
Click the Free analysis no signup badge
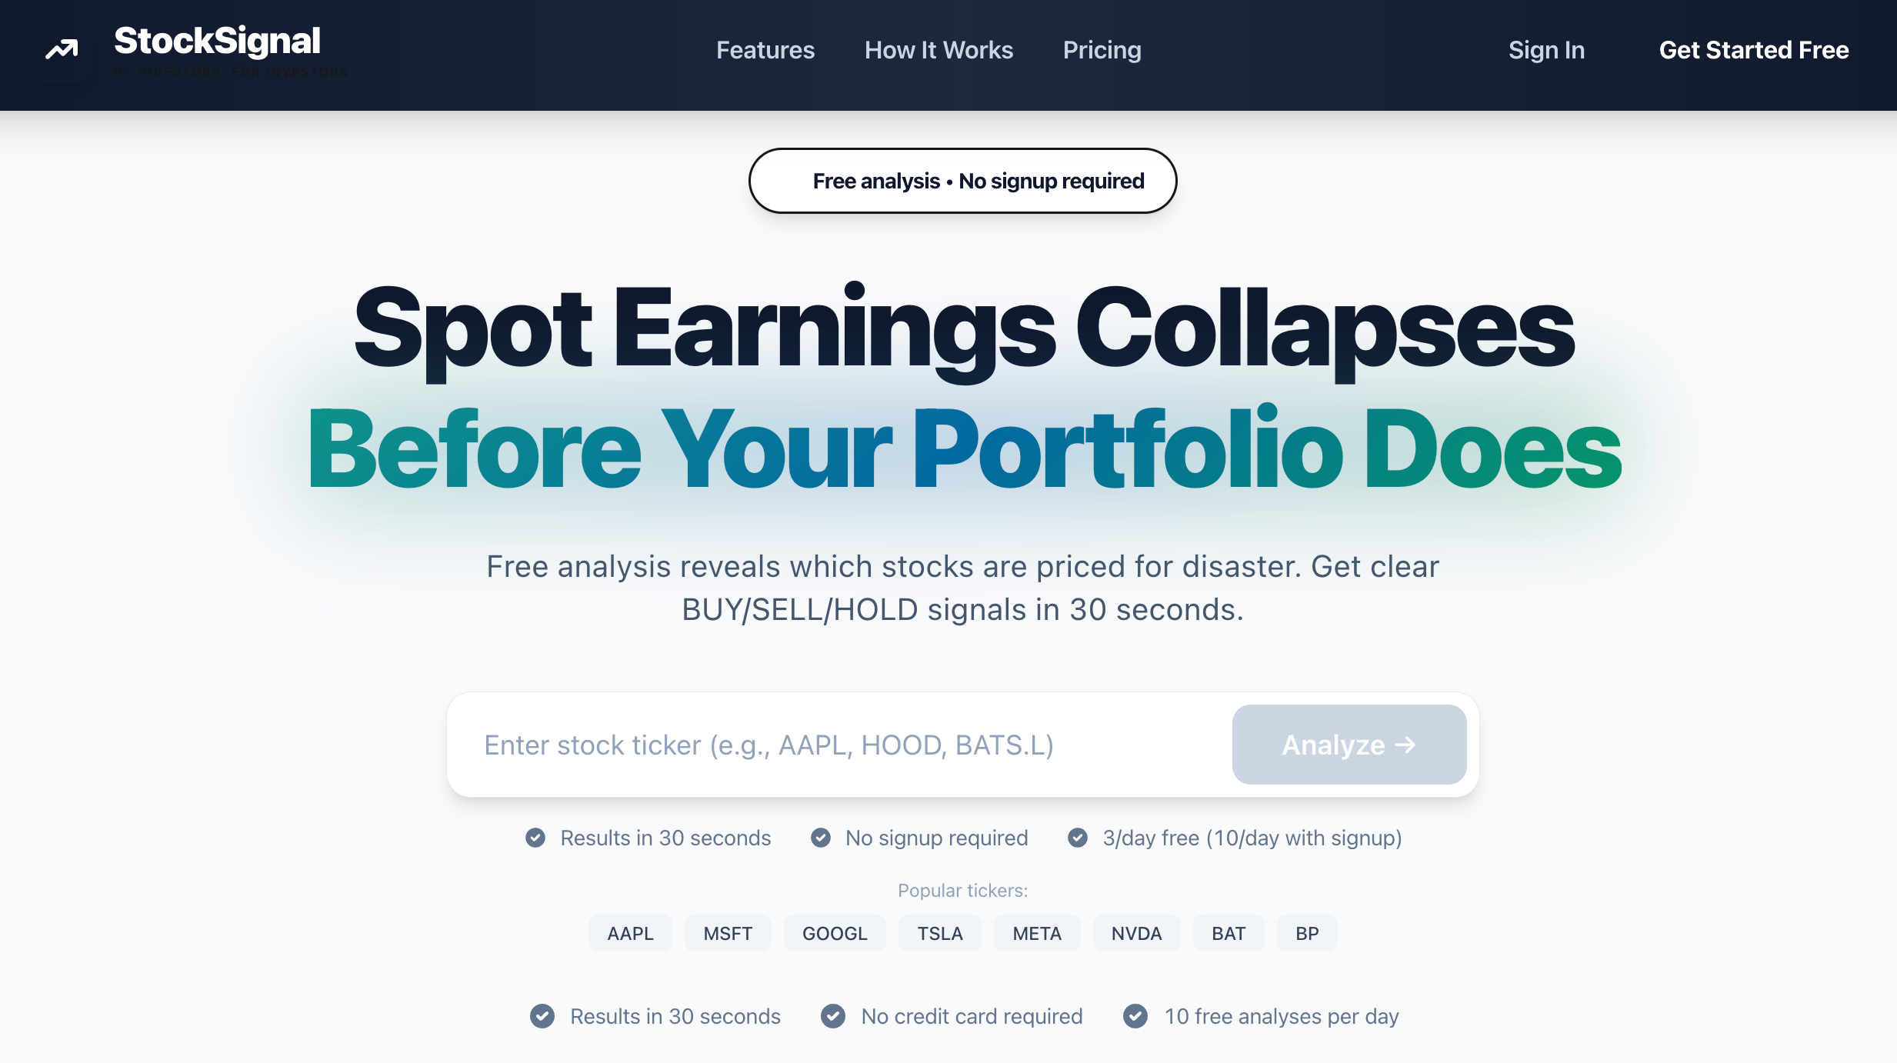962,181
